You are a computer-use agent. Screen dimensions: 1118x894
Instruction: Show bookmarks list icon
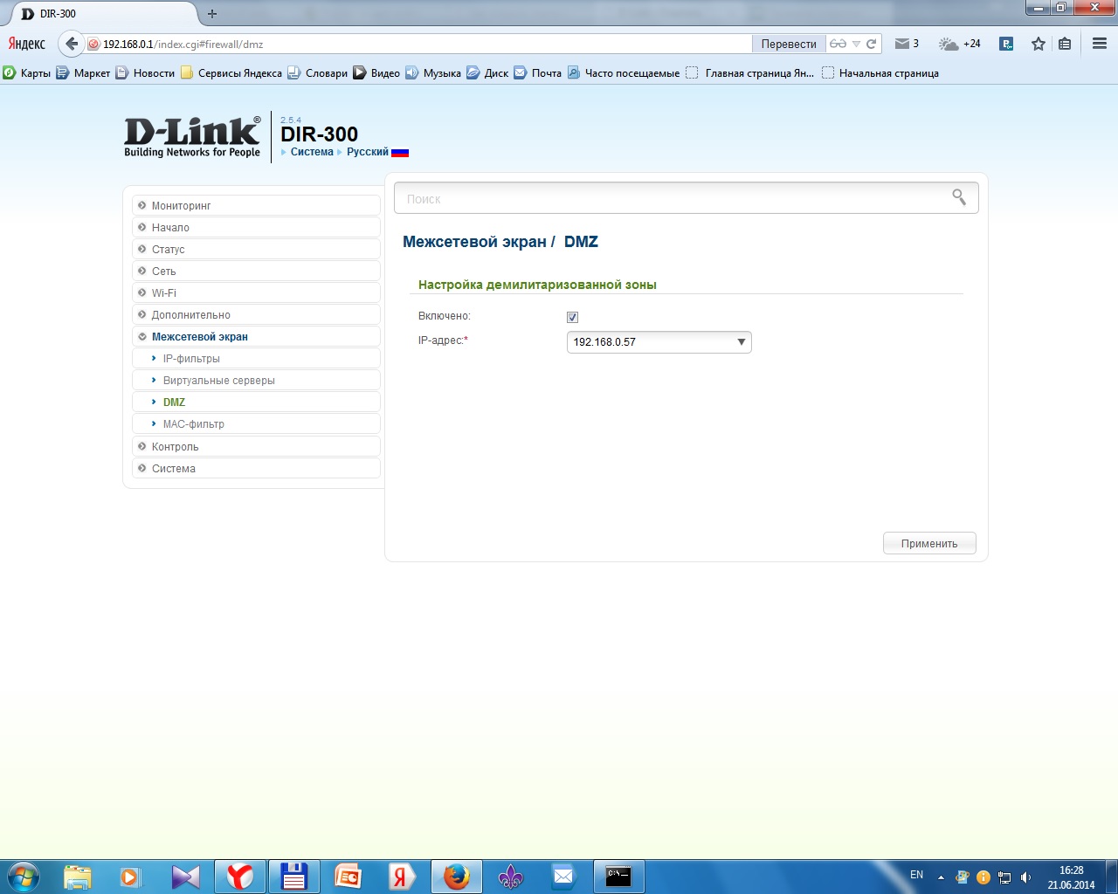coord(1065,44)
